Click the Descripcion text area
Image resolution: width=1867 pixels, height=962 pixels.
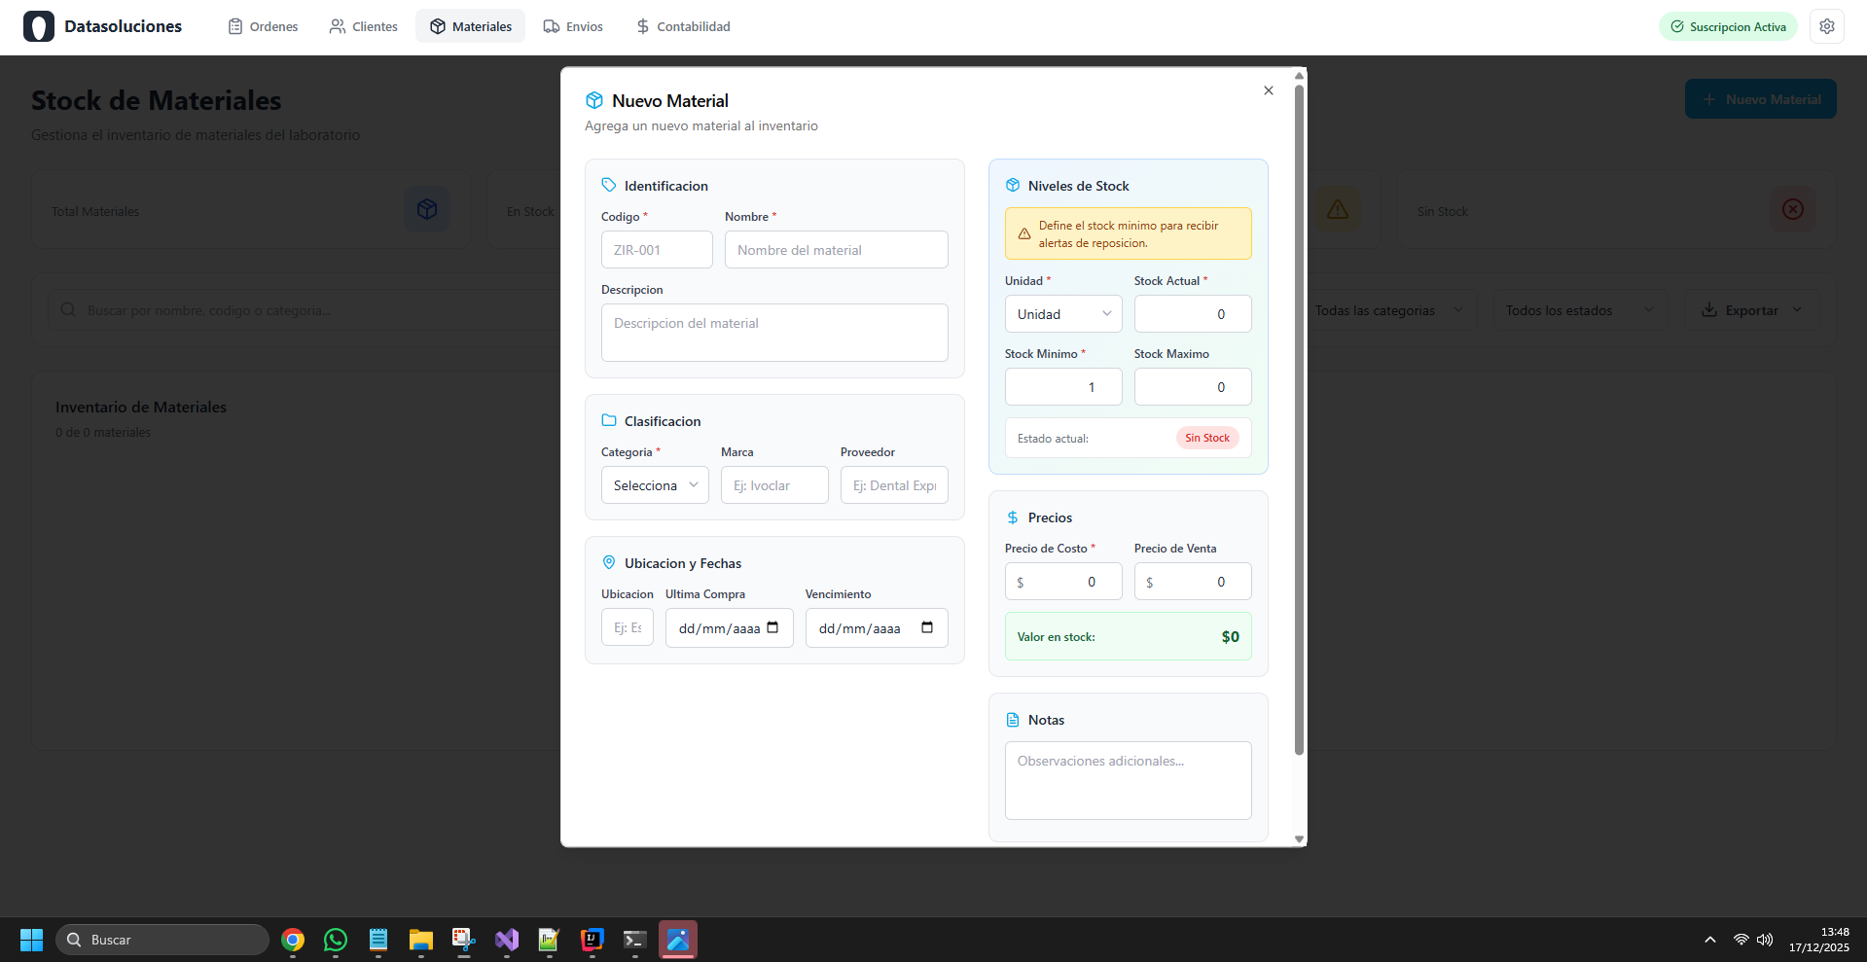774,333
